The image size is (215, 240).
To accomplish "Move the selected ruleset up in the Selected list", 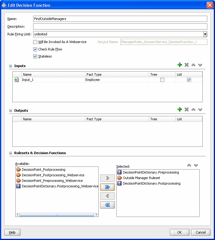I will click(x=189, y=165).
